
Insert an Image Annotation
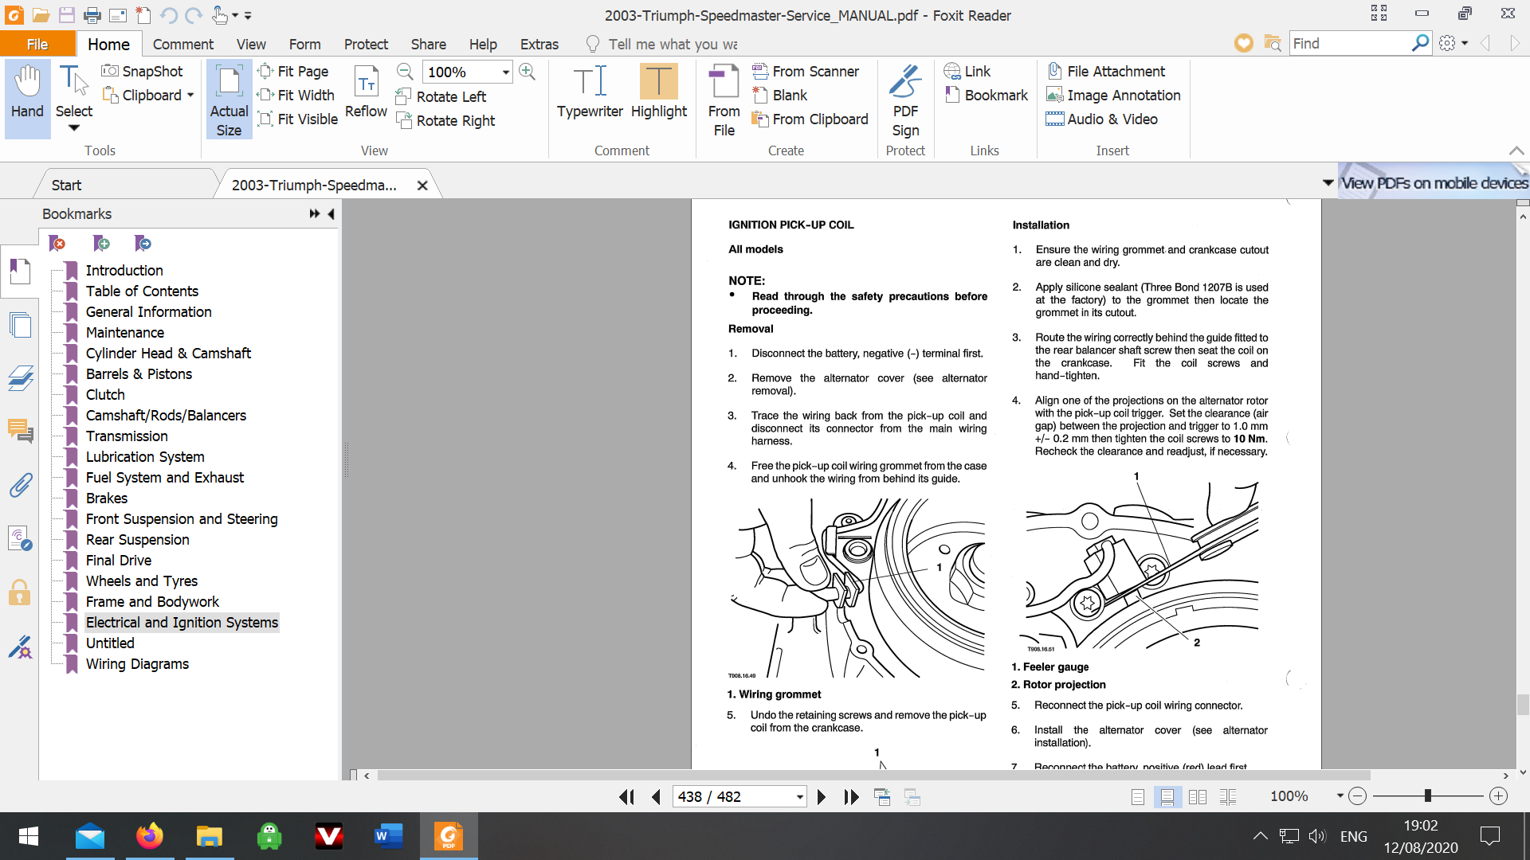click(1113, 95)
